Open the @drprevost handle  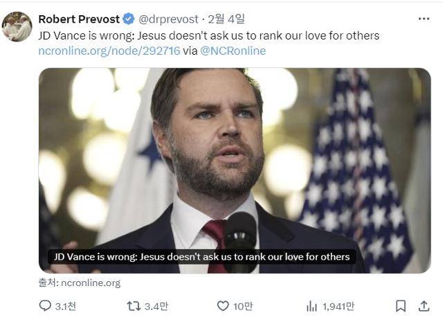pyautogui.click(x=168, y=19)
